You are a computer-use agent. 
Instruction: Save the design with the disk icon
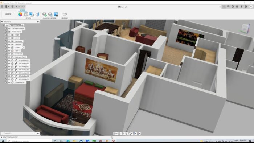click(12, 7)
